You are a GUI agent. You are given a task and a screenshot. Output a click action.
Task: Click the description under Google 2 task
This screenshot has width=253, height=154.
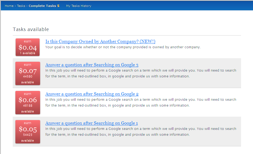click(x=141, y=103)
